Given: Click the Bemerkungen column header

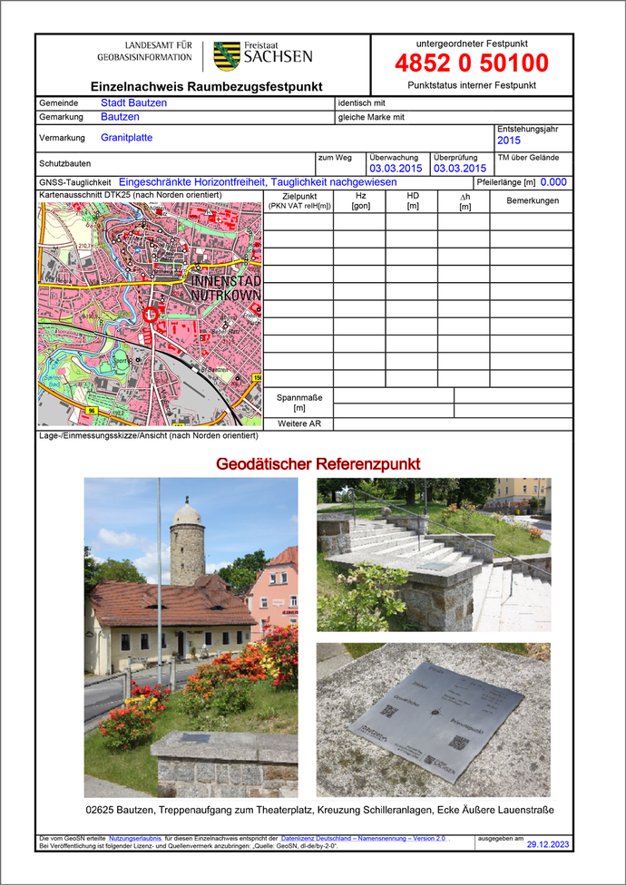Looking at the screenshot, I should click(533, 201).
